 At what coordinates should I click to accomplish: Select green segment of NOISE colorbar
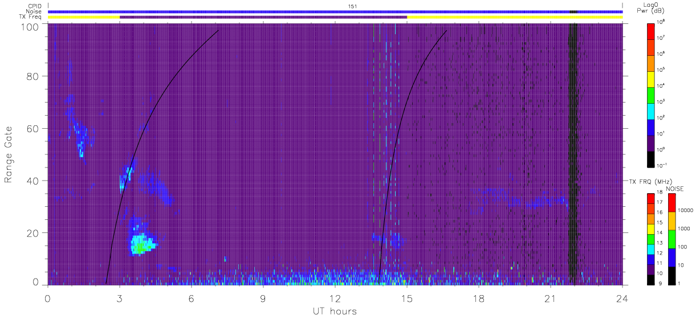coord(673,239)
